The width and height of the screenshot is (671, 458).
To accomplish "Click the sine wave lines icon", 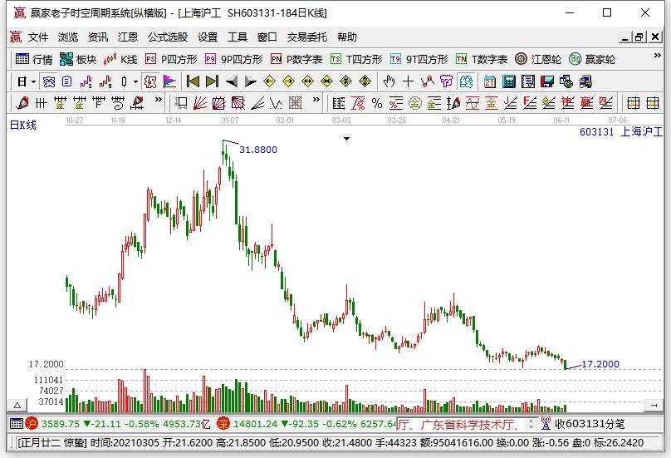I will [x=473, y=103].
